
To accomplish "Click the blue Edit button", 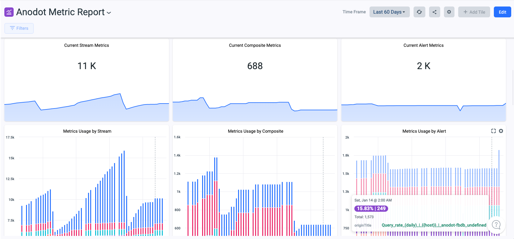I will point(502,12).
